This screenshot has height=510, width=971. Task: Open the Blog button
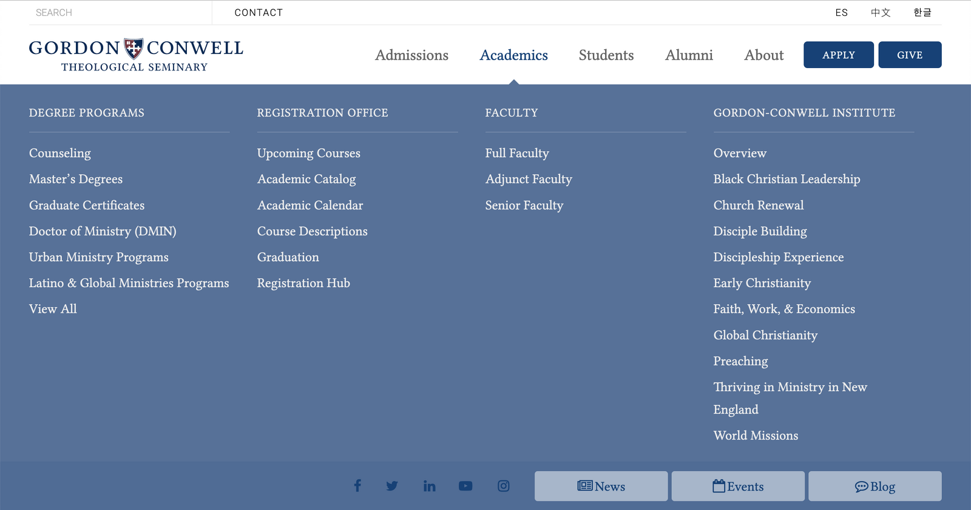click(875, 486)
